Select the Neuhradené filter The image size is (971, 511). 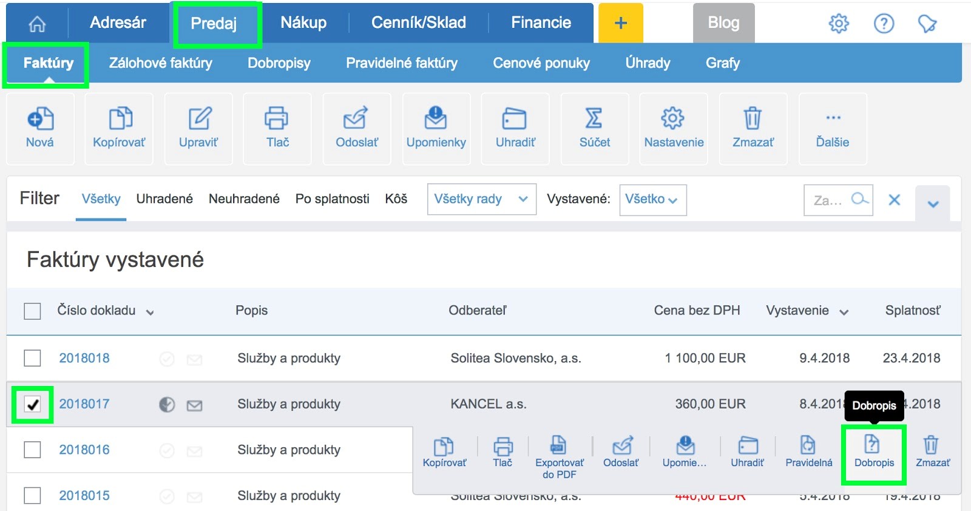pyautogui.click(x=244, y=199)
